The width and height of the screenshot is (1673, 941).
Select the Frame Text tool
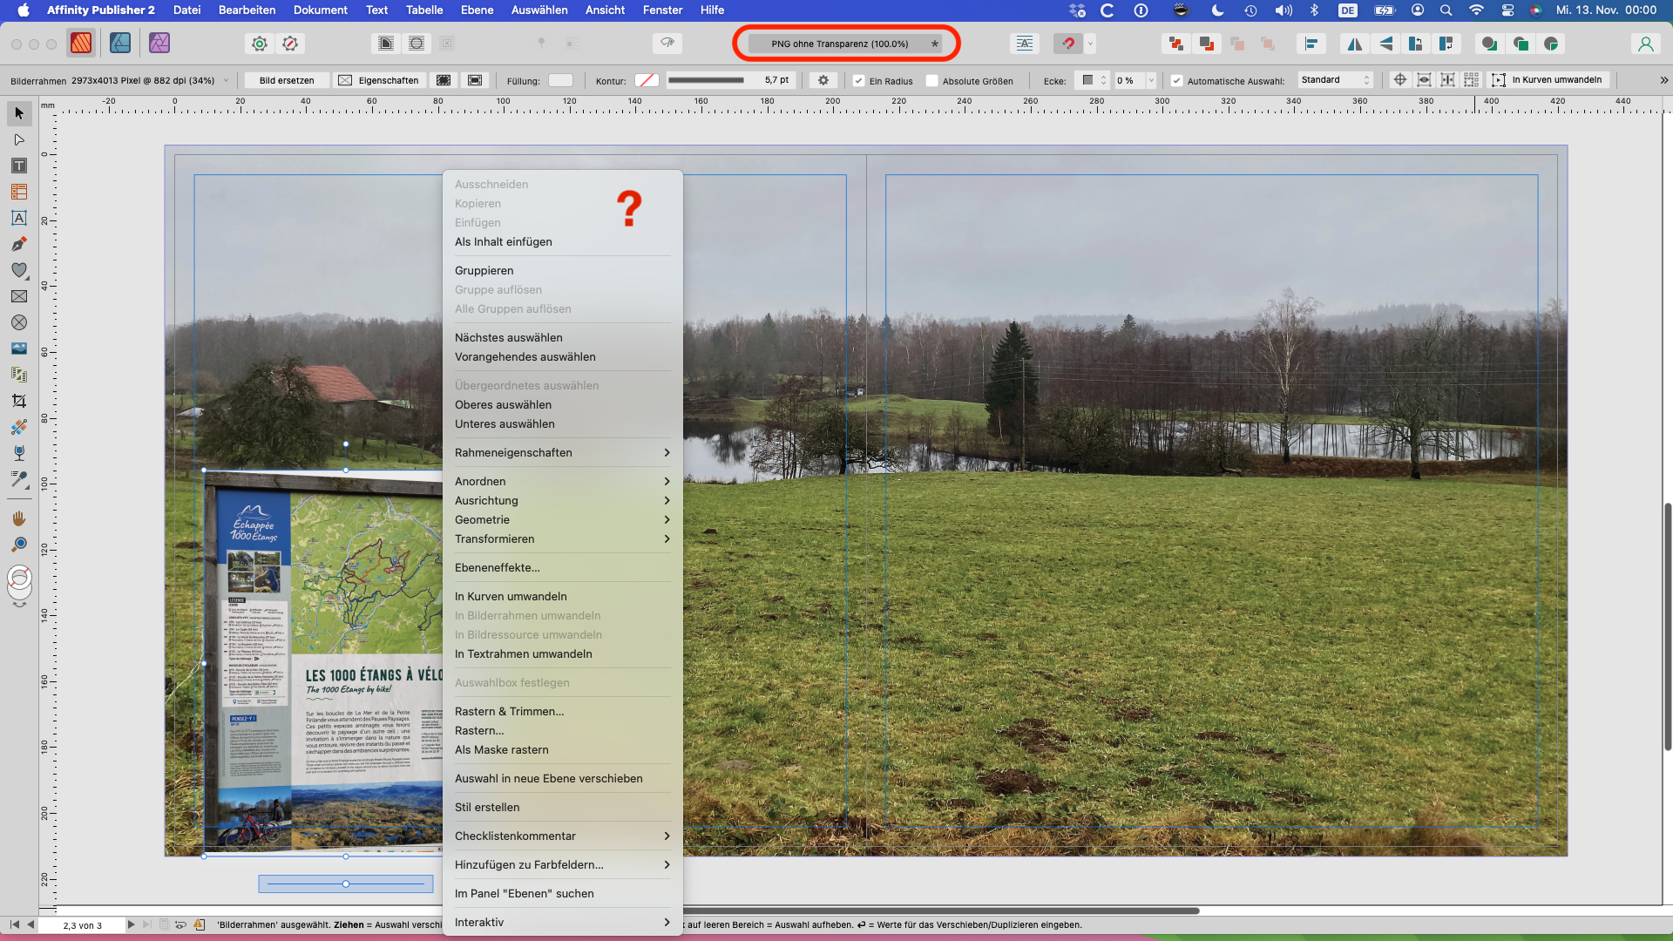pyautogui.click(x=18, y=166)
